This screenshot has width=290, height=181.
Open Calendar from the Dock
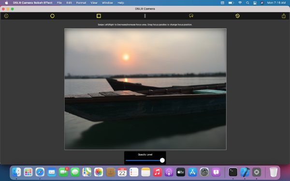click(x=122, y=172)
